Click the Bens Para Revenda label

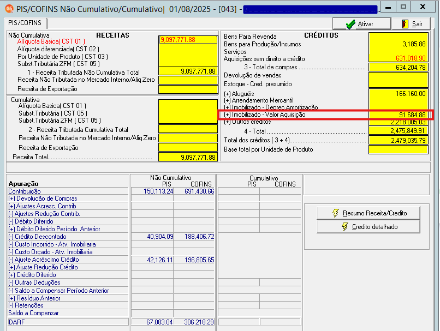click(x=250, y=37)
